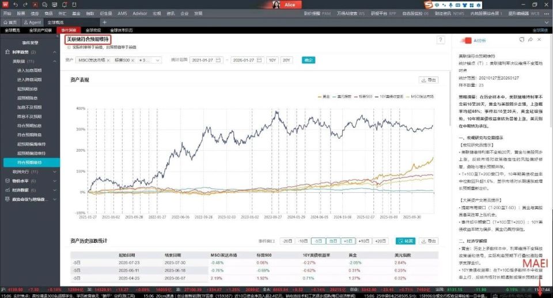
Task: Click the 政治会议 scales icon in sidebar
Action: click(x=7, y=199)
